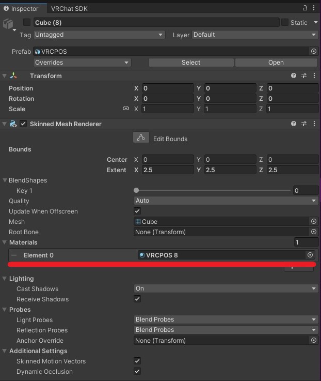Open Skinned Mesh Renderer three-dot menu
Image resolution: width=321 pixels, height=381 pixels.
pyautogui.click(x=314, y=124)
